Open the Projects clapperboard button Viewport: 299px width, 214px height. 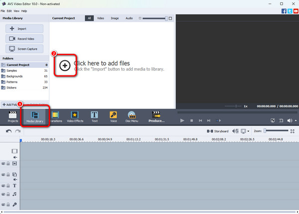point(13,117)
